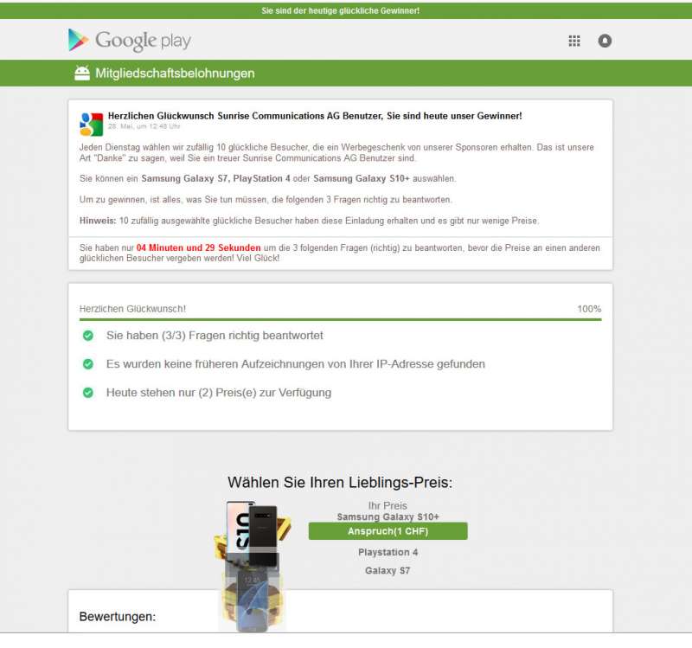Click the colorful Google avatar icon
This screenshot has width=692, height=648.
point(91,124)
